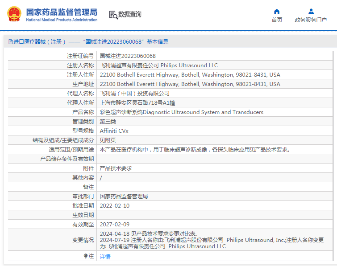Click expiry date 2027-02-09

click(x=115, y=225)
